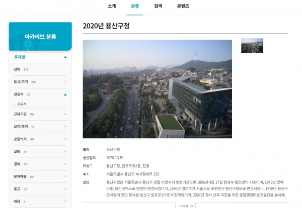Click the 생산일자 field label
The image size is (302, 208).
click(89, 158)
